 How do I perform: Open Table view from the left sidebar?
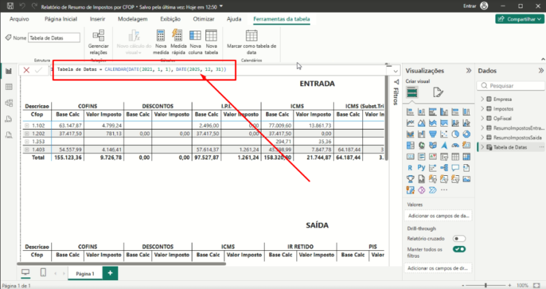[9, 87]
